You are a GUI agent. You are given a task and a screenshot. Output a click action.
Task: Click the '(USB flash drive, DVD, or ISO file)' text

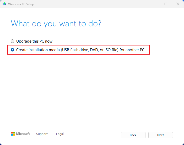coord(90,50)
